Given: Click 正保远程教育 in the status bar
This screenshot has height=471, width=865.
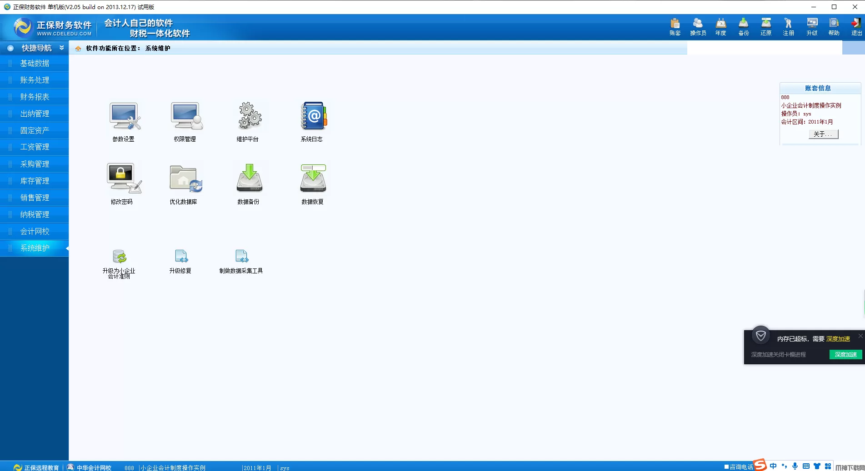Looking at the screenshot, I should (36, 467).
